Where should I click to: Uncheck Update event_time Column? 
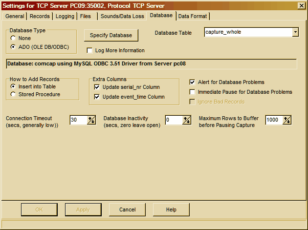pos(97,97)
